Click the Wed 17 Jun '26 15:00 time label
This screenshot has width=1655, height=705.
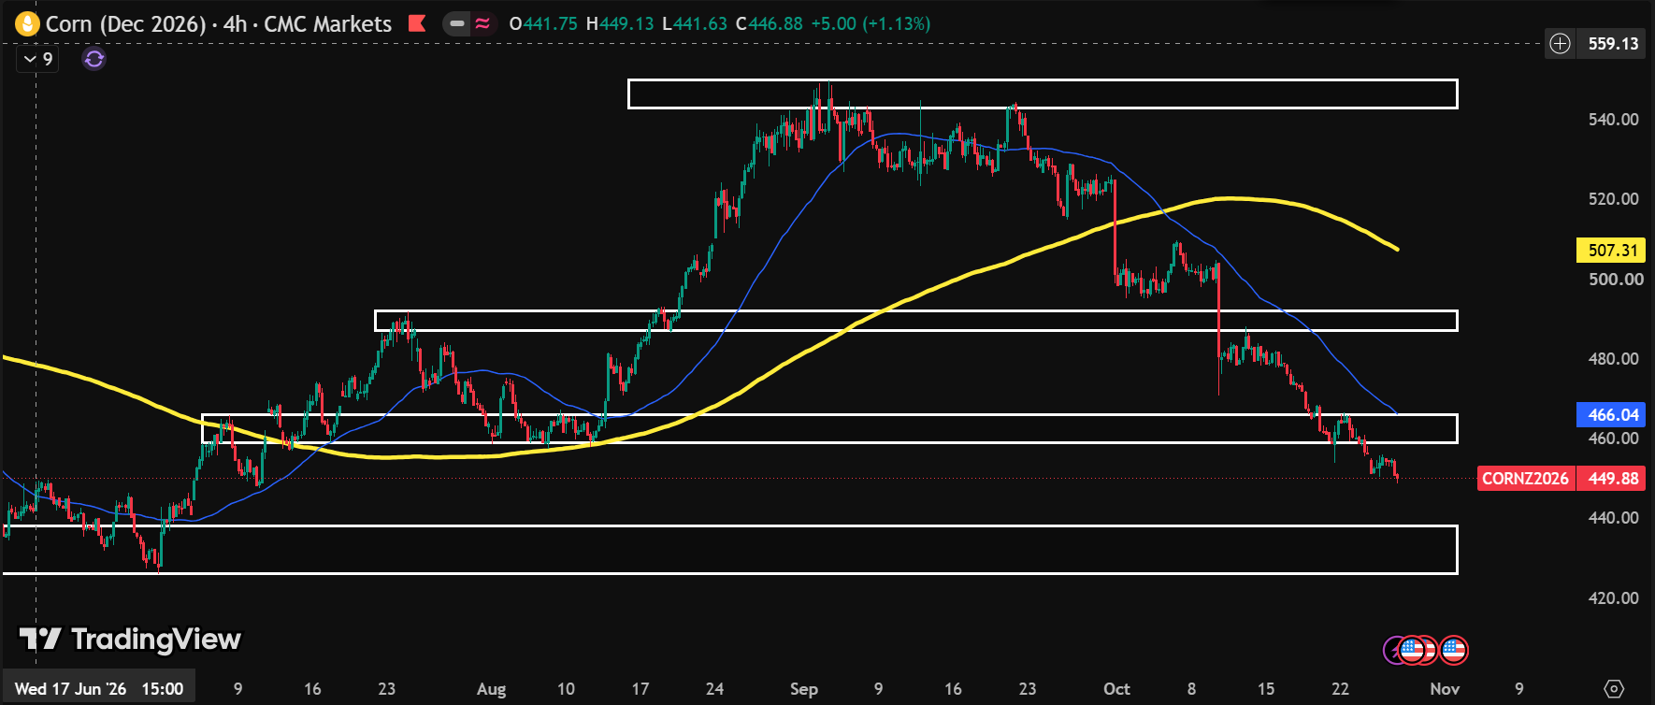coord(99,689)
